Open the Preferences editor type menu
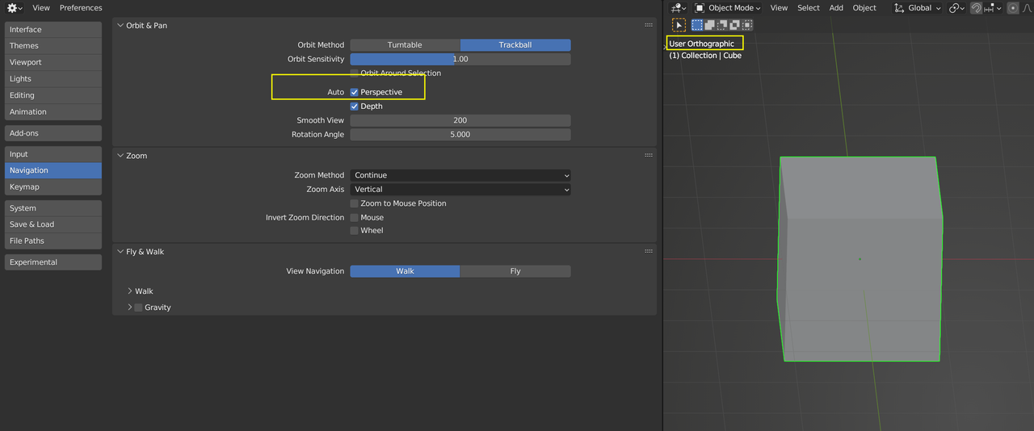 15,8
